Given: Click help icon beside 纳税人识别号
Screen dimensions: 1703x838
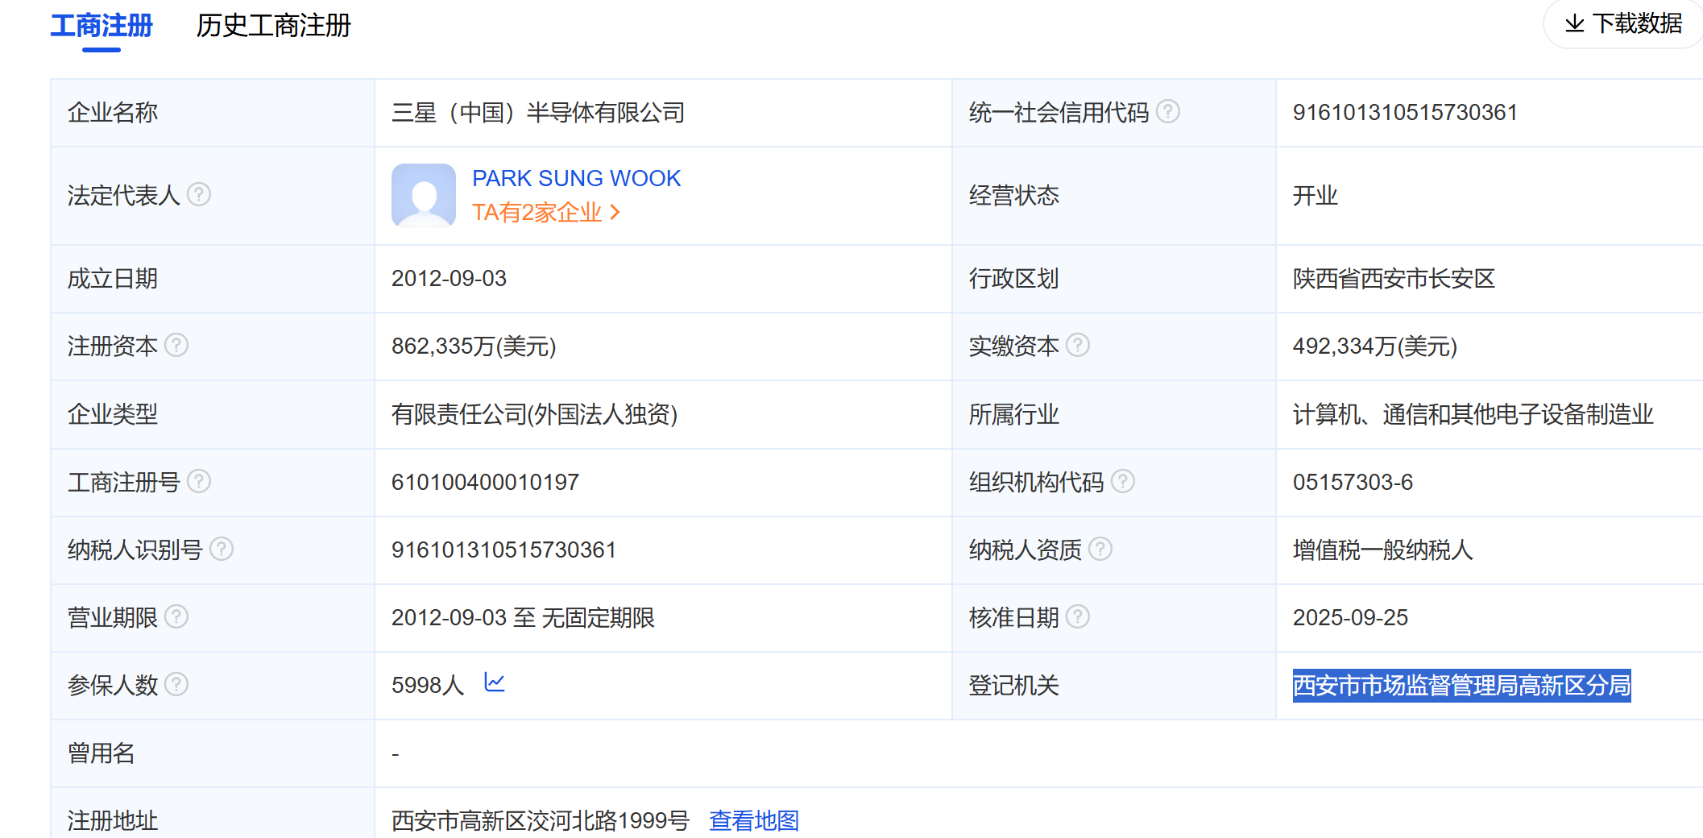Looking at the screenshot, I should click(x=222, y=549).
